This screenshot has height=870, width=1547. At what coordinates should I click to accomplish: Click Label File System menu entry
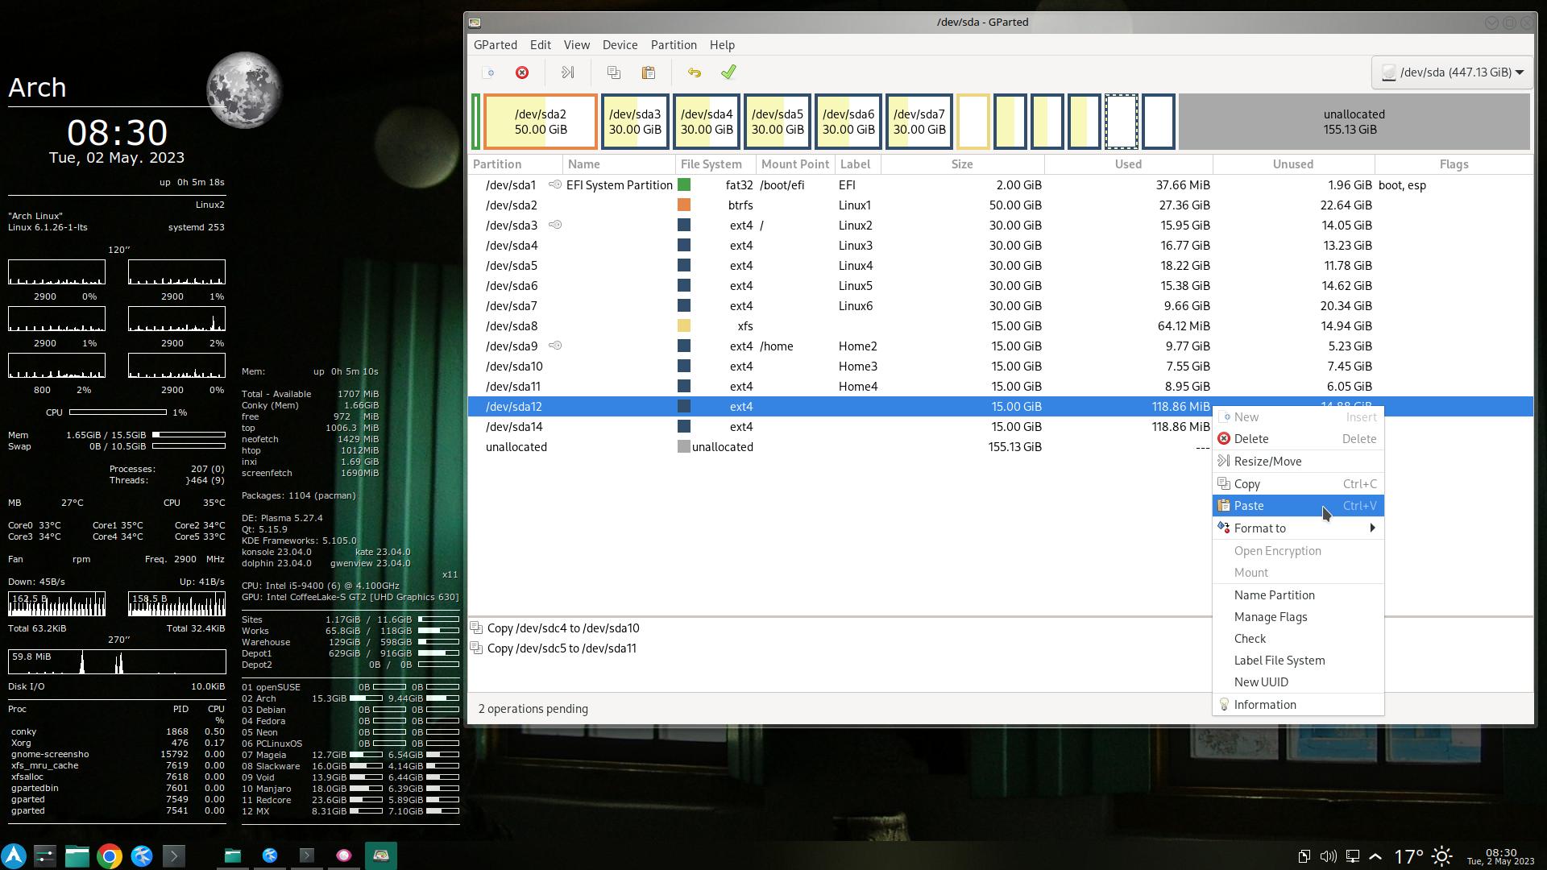pos(1279,661)
